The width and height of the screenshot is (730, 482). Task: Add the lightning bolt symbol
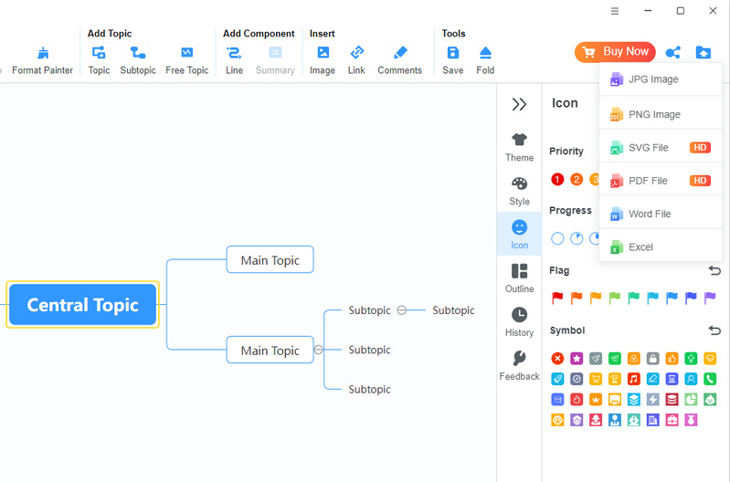(x=652, y=399)
